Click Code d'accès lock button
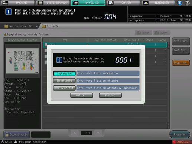Screen dimensions: 192x144 (17, 134)
